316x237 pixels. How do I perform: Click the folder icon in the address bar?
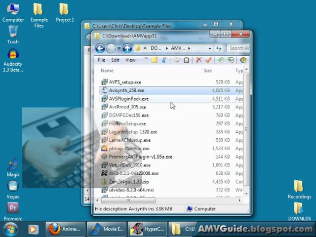138,48
